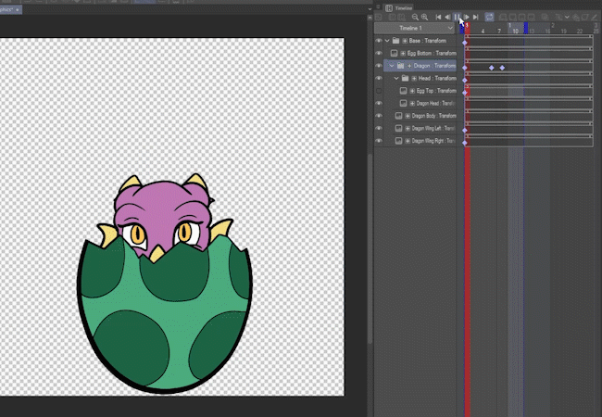Collapse the Head folder track
602x417 pixels.
coord(396,79)
